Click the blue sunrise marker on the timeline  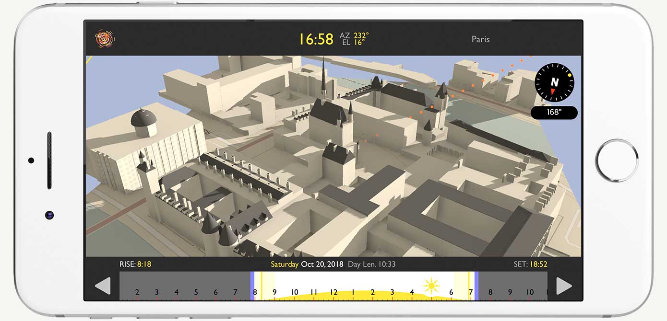pos(252,286)
